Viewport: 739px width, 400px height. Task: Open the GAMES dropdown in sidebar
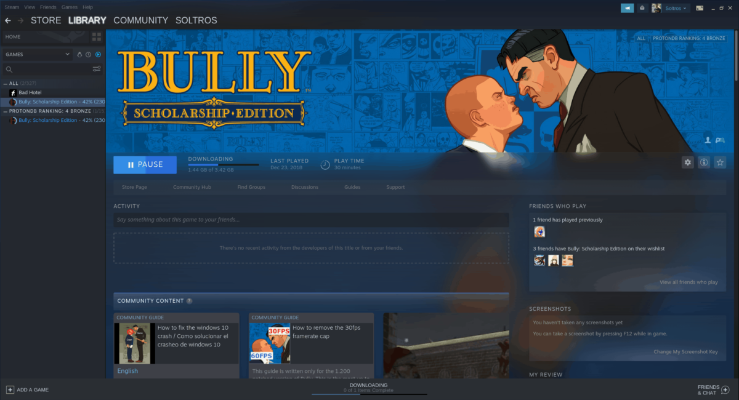coord(38,54)
